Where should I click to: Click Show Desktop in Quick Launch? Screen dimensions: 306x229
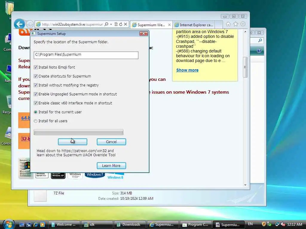click(22, 225)
